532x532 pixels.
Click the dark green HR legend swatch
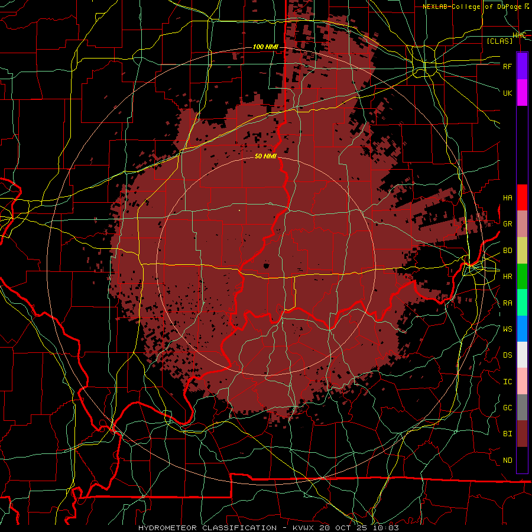point(522,276)
